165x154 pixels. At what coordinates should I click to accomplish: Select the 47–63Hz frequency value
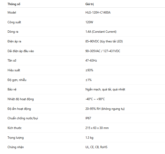click(x=91, y=61)
